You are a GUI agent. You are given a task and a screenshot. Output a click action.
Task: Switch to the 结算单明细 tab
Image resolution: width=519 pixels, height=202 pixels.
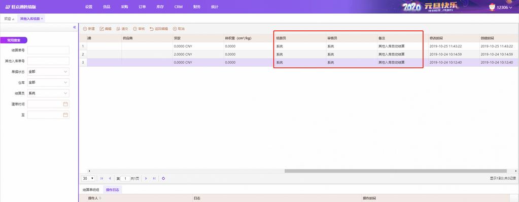tap(91, 190)
